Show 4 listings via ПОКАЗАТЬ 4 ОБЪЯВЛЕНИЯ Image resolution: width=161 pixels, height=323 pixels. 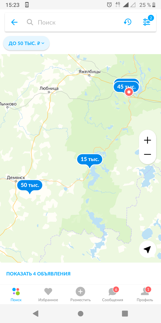point(38,274)
